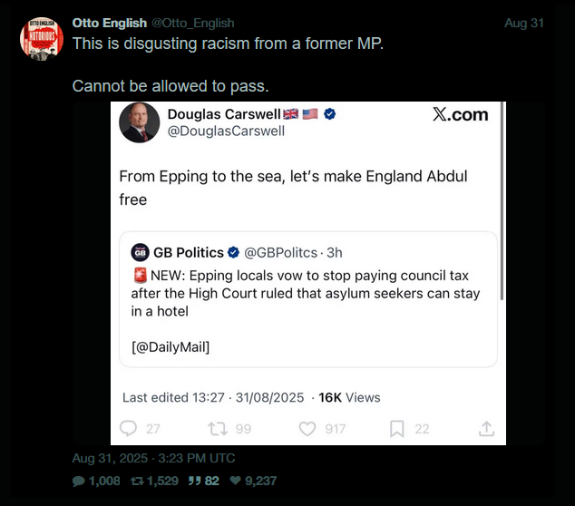Screen dimensions: 575x506
Task: Click the 82 quotes counter
Action: click(204, 481)
